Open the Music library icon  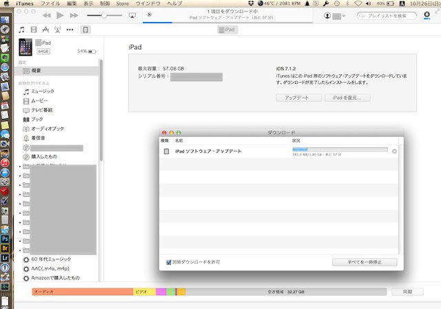[x=21, y=30]
